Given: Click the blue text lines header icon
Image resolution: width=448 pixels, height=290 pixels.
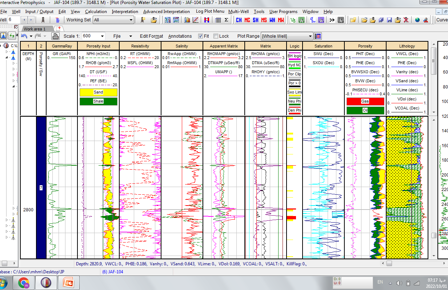Looking at the screenshot, I should point(57,20).
